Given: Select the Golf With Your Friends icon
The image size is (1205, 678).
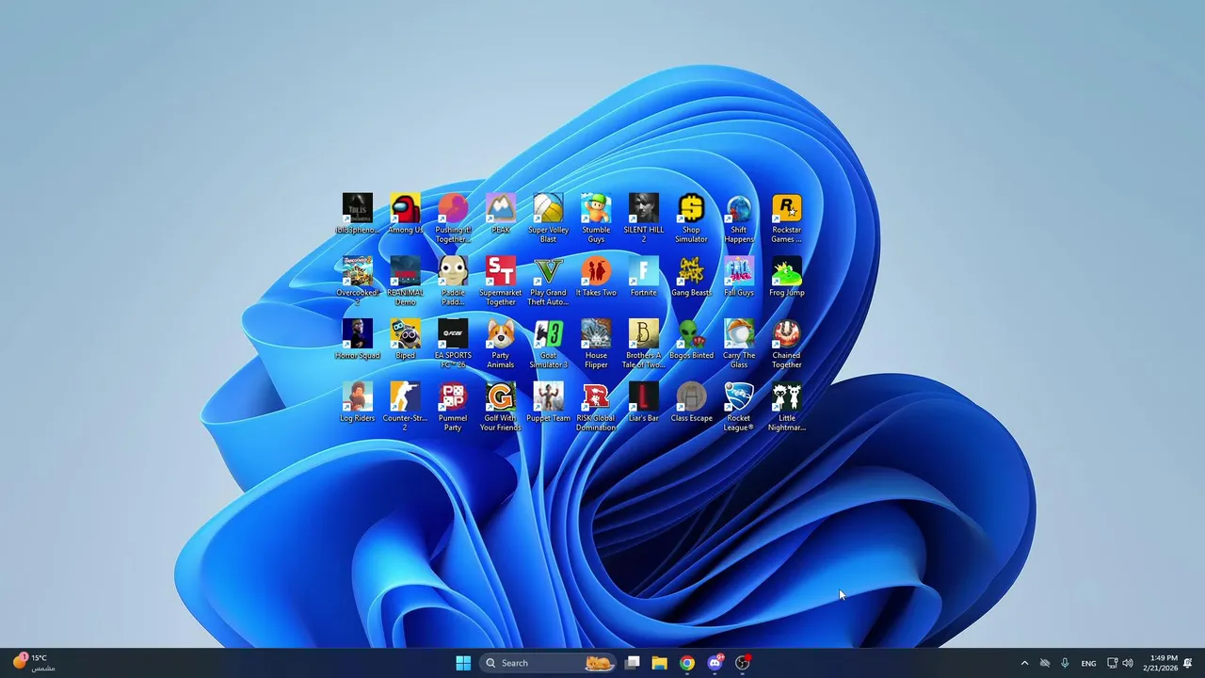Looking at the screenshot, I should 500,407.
